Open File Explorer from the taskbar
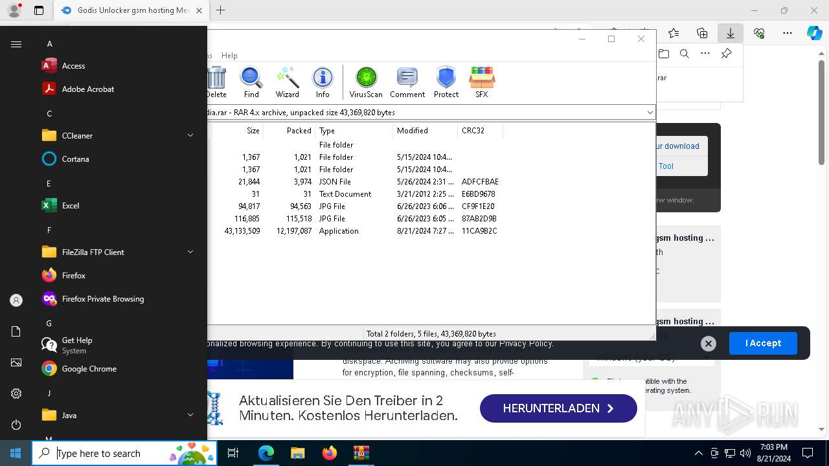 point(297,453)
